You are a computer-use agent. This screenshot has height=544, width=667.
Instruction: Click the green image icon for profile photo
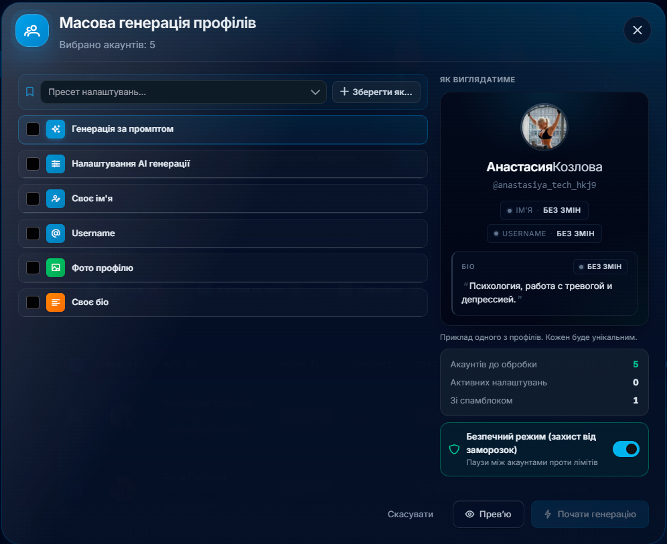tap(56, 268)
